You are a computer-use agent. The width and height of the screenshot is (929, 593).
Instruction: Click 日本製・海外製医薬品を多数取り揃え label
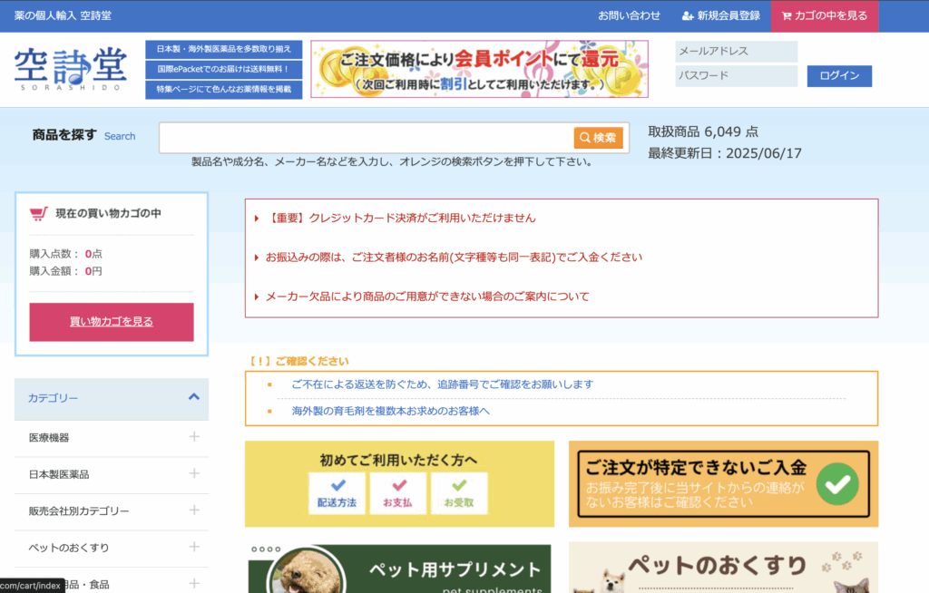click(223, 49)
